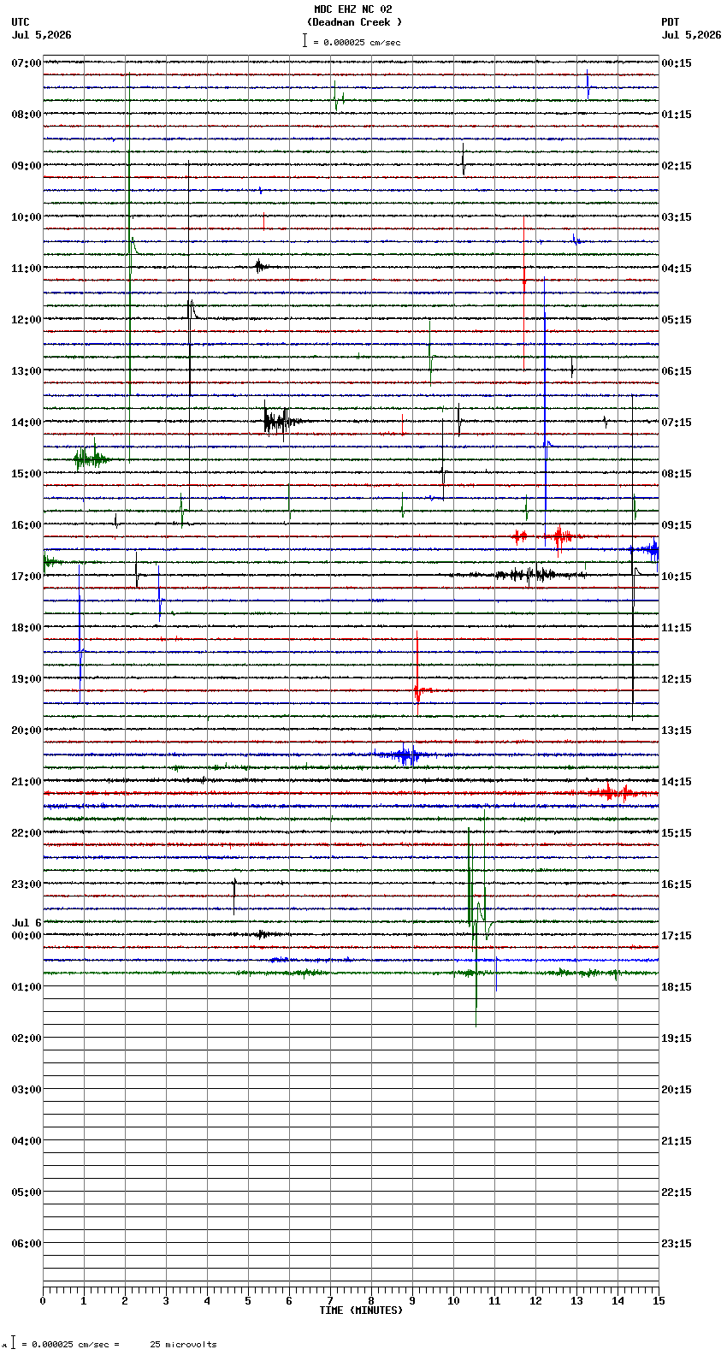
Task: Click the bottom scale note '25 microvolts'
Action: coord(183,1345)
